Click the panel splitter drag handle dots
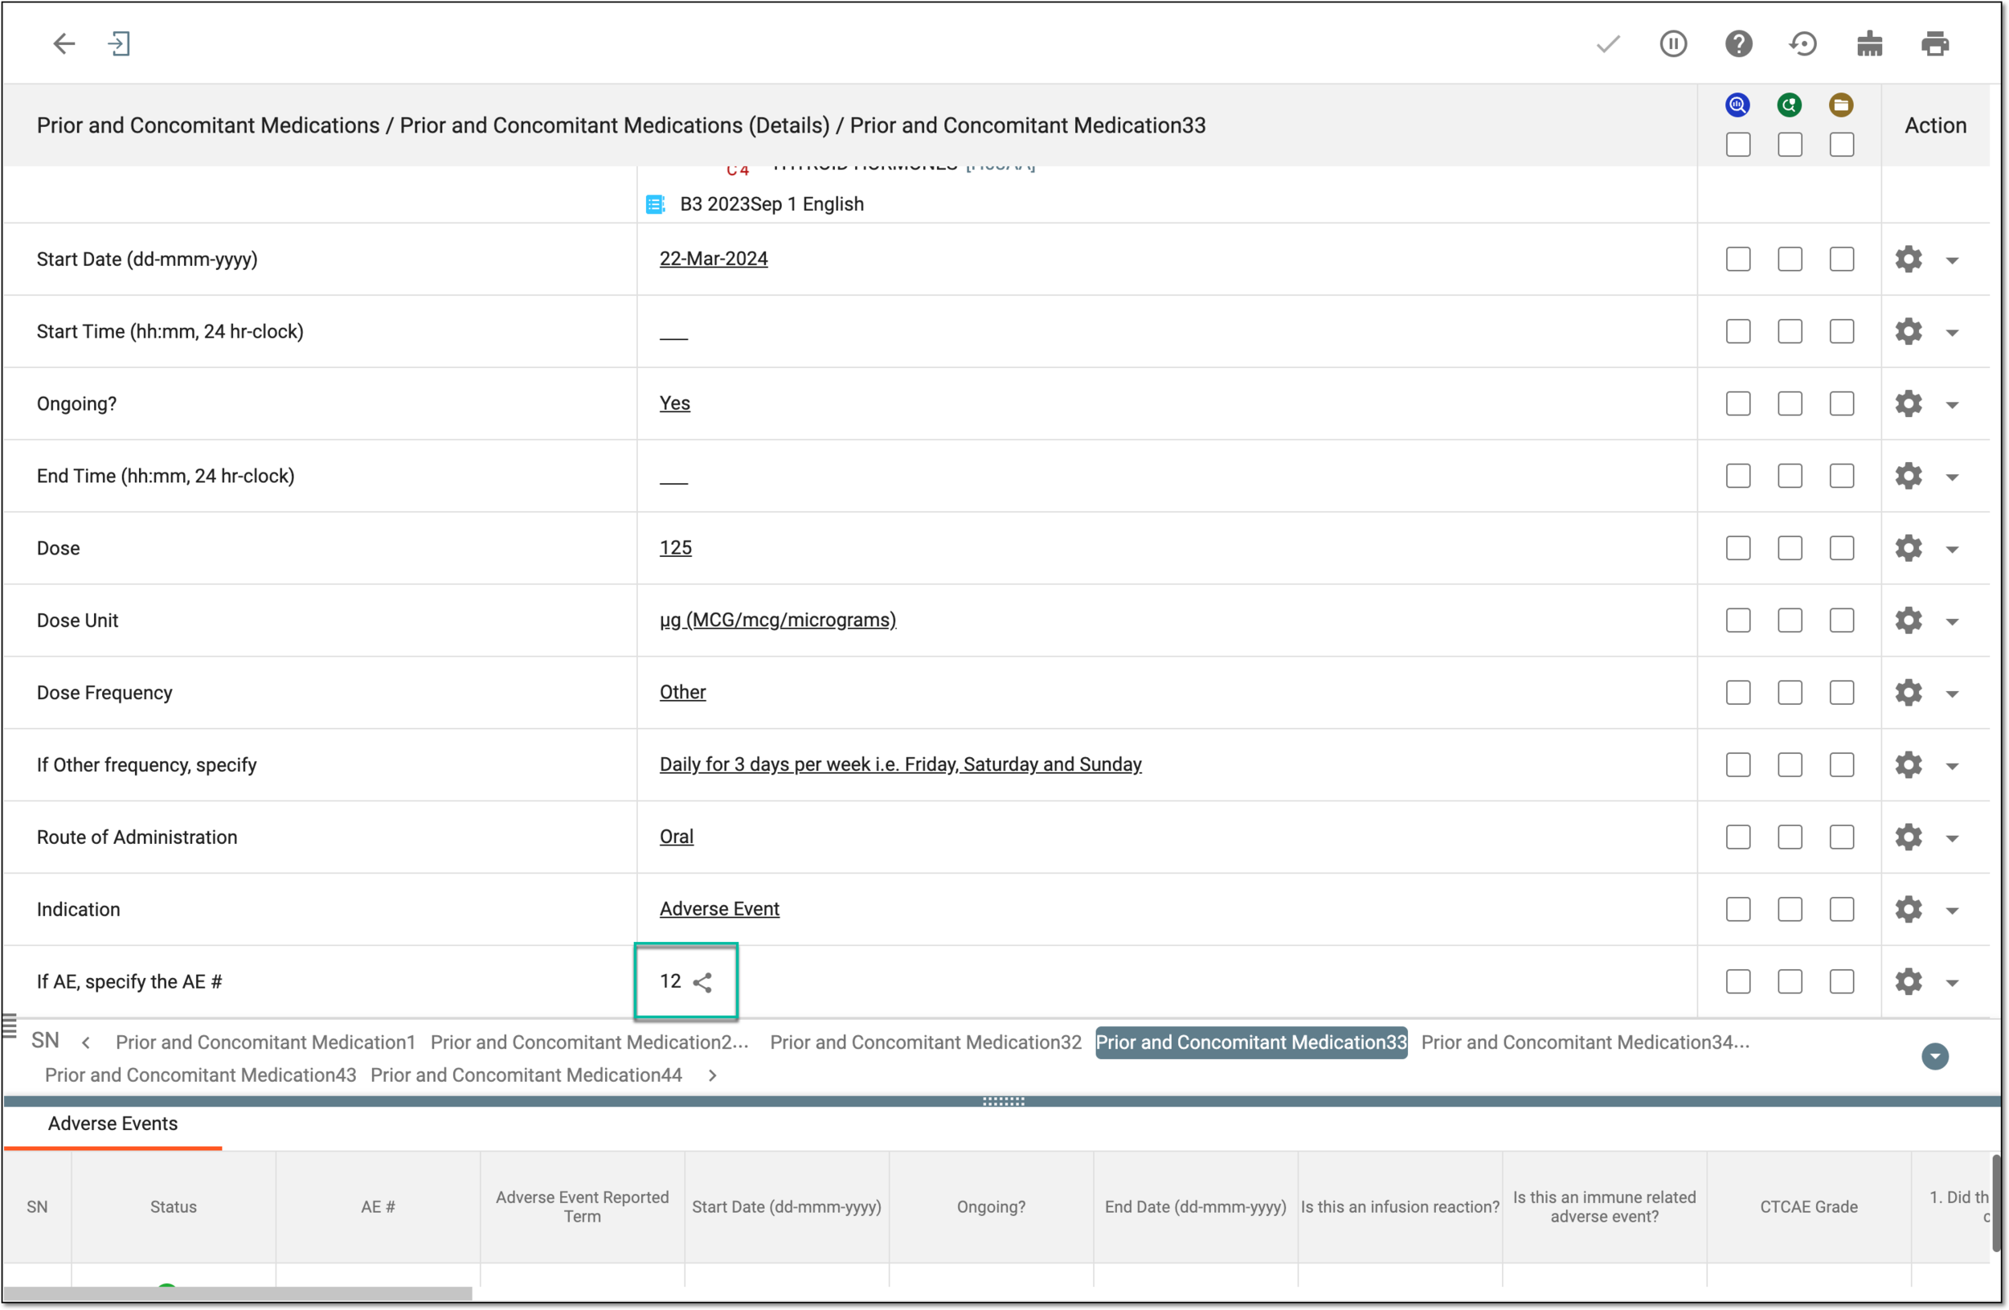Screen dimensions: 2009x1310 coord(1004,1102)
